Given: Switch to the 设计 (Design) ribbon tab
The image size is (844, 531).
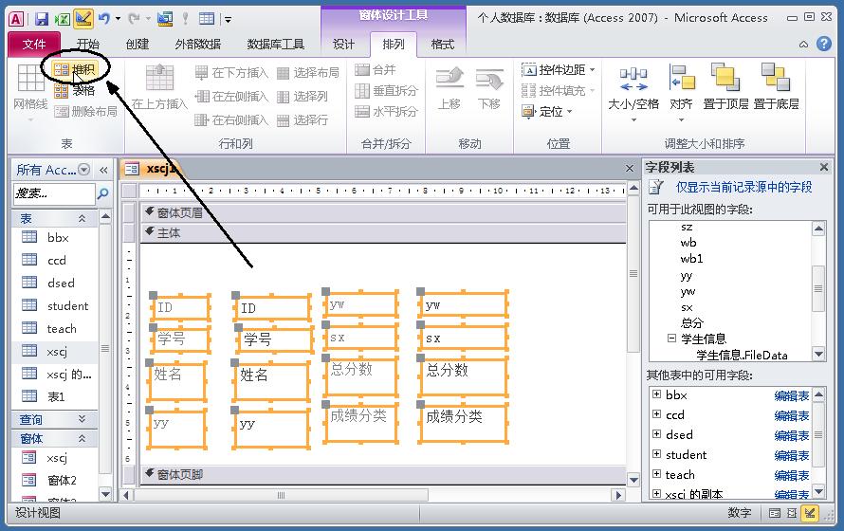Looking at the screenshot, I should (343, 44).
